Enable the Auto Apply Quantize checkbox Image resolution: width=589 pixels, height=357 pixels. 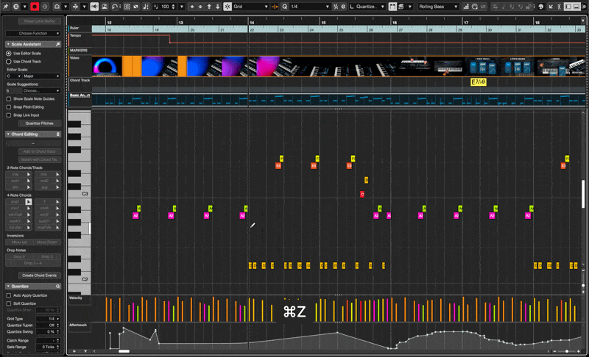(8, 295)
